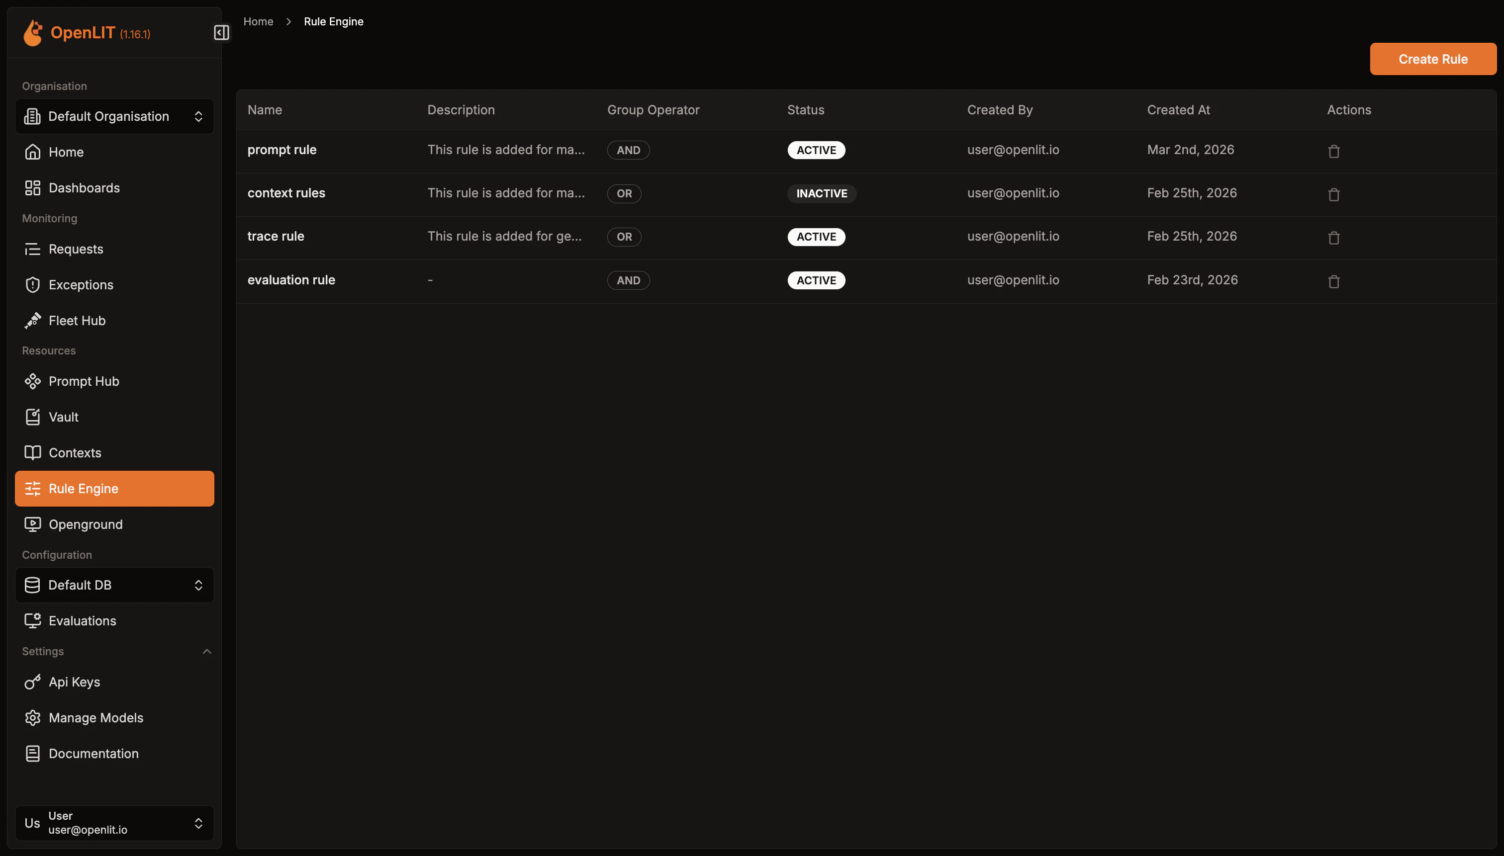This screenshot has width=1504, height=856.
Task: Delete the prompt rule via trash icon
Action: (1333, 151)
